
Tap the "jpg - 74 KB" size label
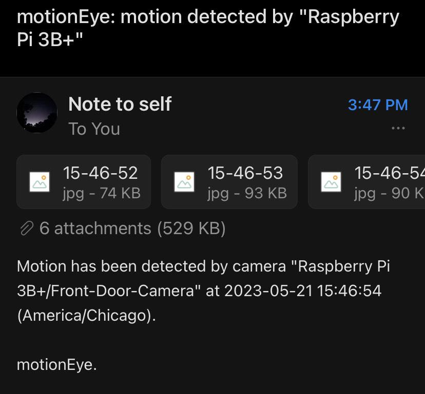point(101,193)
